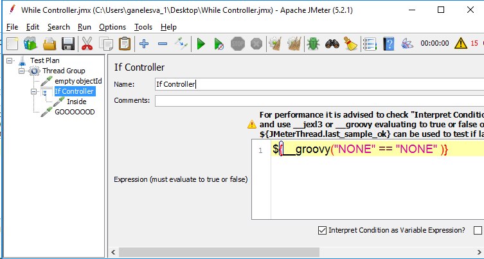Collapse all nodes with minus icon
This screenshot has width=484, height=259.
[x=163, y=44]
